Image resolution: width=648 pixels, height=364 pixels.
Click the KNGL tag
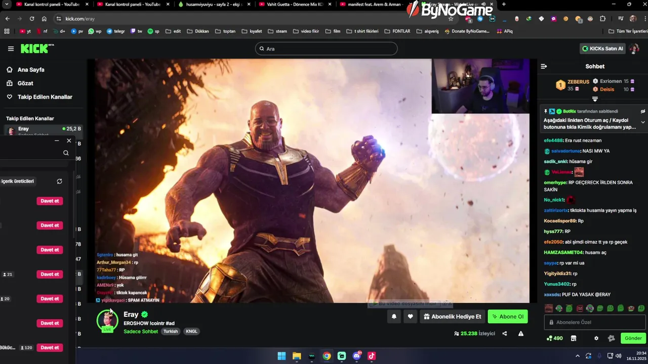191,332
